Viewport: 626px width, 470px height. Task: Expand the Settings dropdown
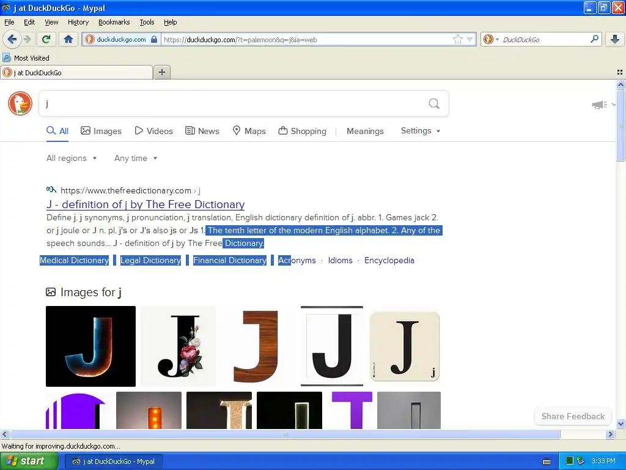(421, 131)
